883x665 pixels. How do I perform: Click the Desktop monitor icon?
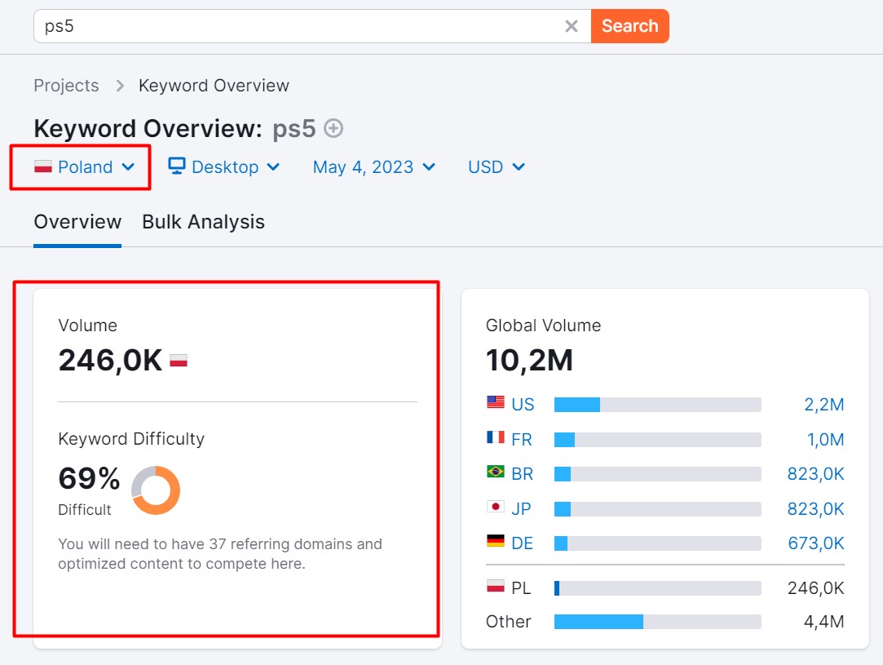177,166
